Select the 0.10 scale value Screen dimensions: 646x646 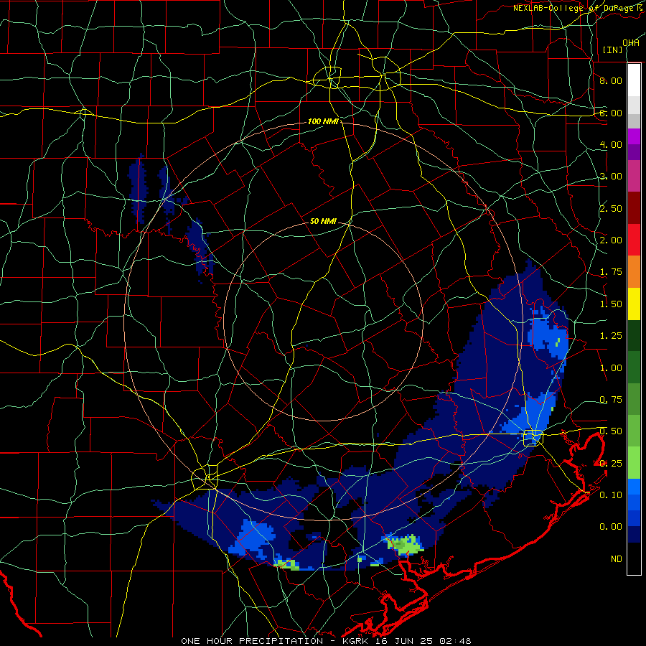(611, 495)
